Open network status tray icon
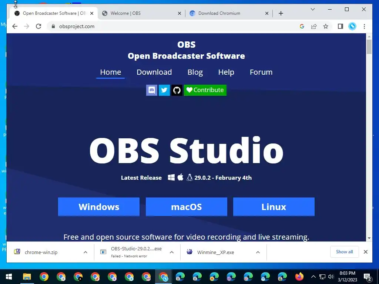The image size is (379, 284). 322,277
